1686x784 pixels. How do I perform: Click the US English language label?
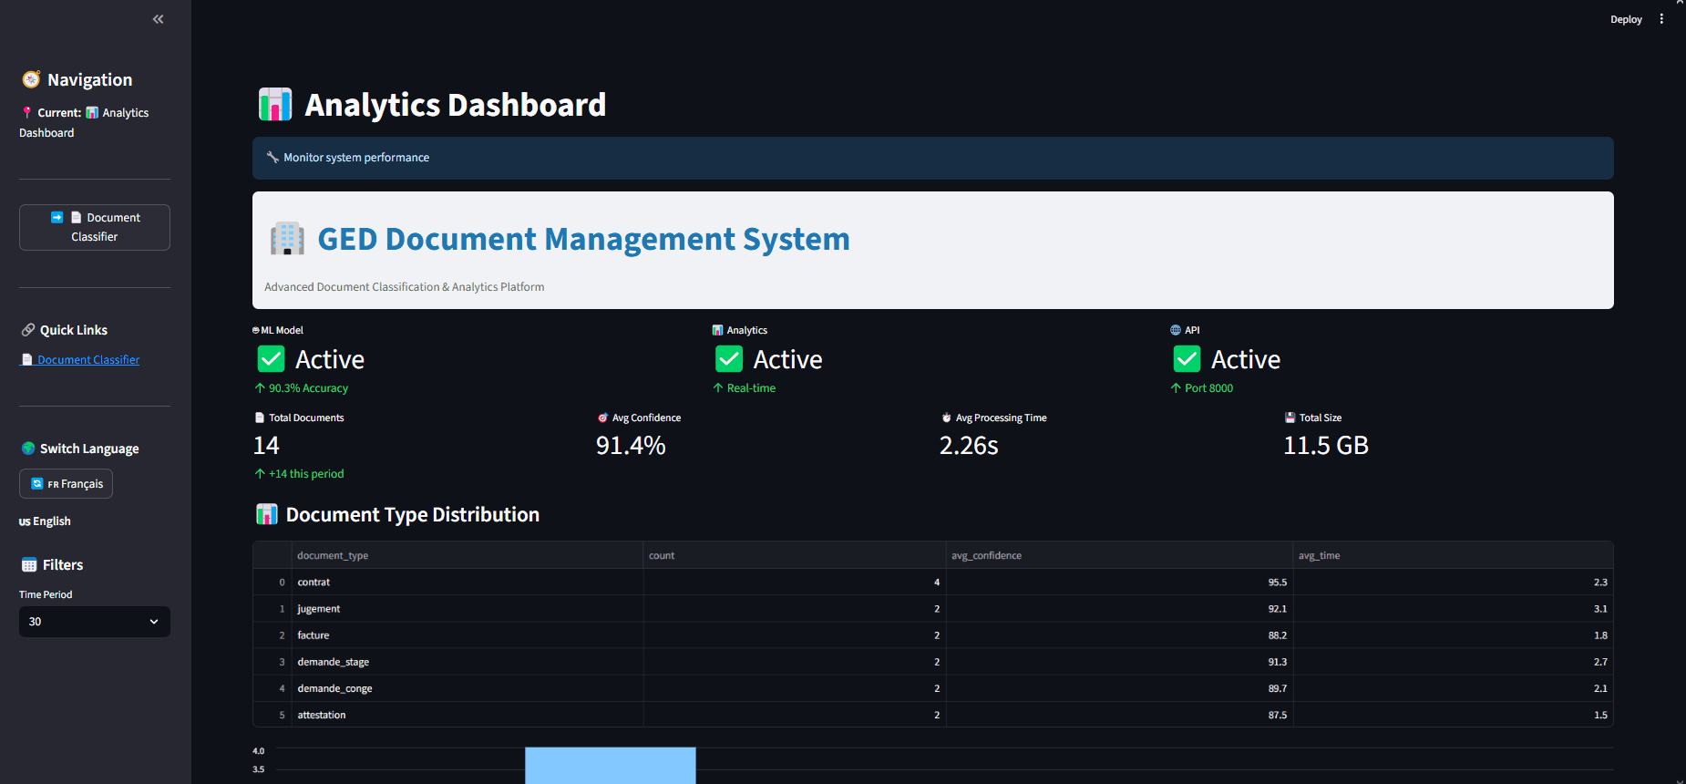coord(45,521)
